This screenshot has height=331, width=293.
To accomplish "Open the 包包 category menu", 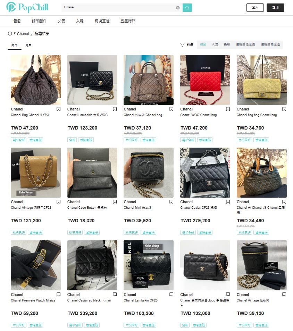I will (17, 21).
